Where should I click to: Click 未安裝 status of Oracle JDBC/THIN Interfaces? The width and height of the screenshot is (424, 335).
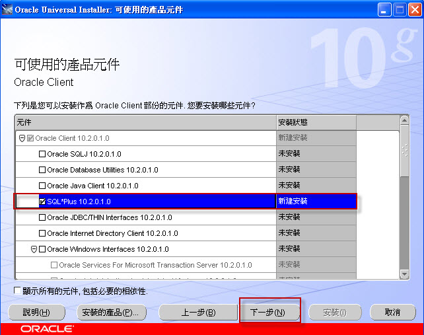(x=289, y=217)
